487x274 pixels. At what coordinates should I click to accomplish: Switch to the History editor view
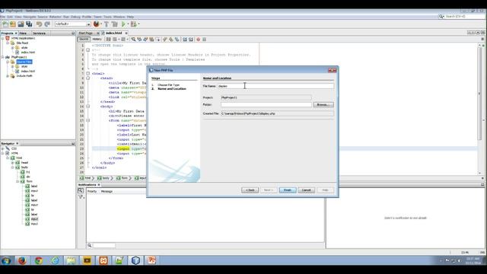pyautogui.click(x=97, y=40)
